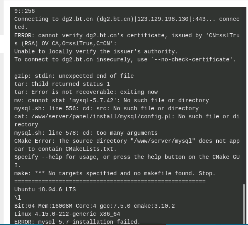Click the 'CMake Error' log line
The width and height of the screenshot is (248, 225).
(x=127, y=145)
